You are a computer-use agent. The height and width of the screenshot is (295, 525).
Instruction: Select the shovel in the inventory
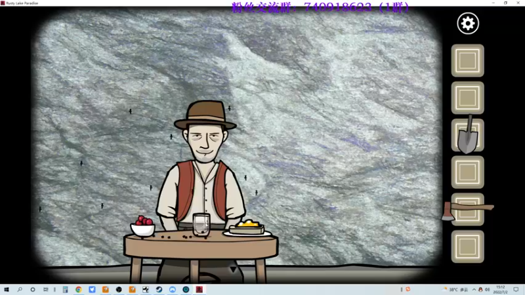coord(467,134)
